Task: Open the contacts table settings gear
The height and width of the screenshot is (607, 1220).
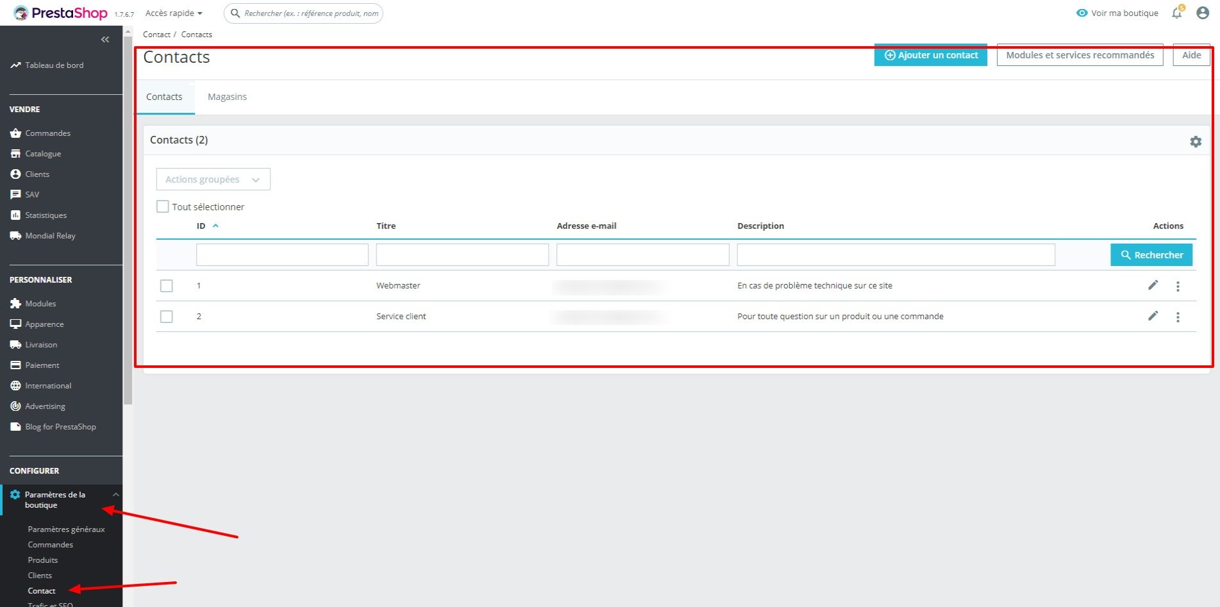Action: [1196, 142]
